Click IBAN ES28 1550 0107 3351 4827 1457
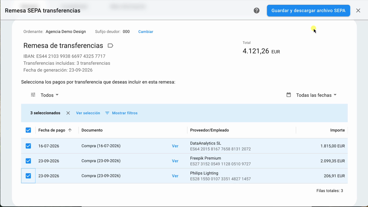The height and width of the screenshot is (207, 368). [x=221, y=179]
